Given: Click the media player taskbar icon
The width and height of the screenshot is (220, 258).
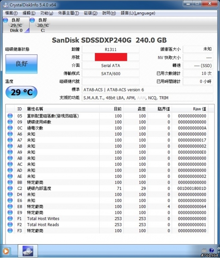Looking at the screenshot, I should pyautogui.click(x=6, y=251).
